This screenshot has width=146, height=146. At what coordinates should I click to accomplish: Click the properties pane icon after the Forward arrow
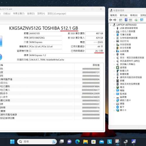pyautogui.click(x=121, y=20)
